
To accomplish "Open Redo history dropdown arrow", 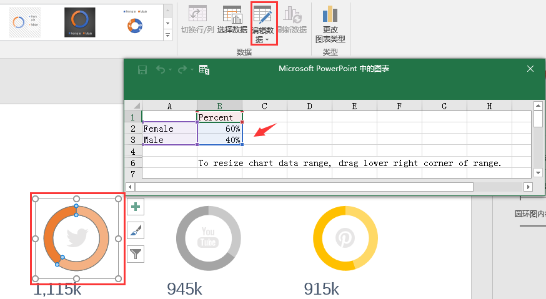I will [192, 70].
